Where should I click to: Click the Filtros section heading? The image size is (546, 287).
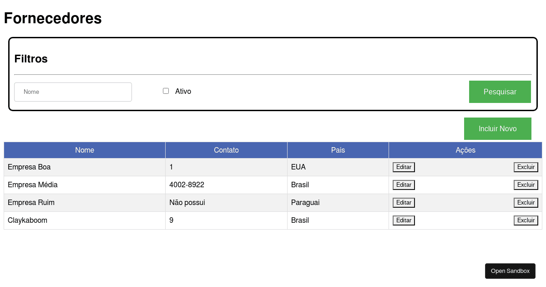coord(30,58)
